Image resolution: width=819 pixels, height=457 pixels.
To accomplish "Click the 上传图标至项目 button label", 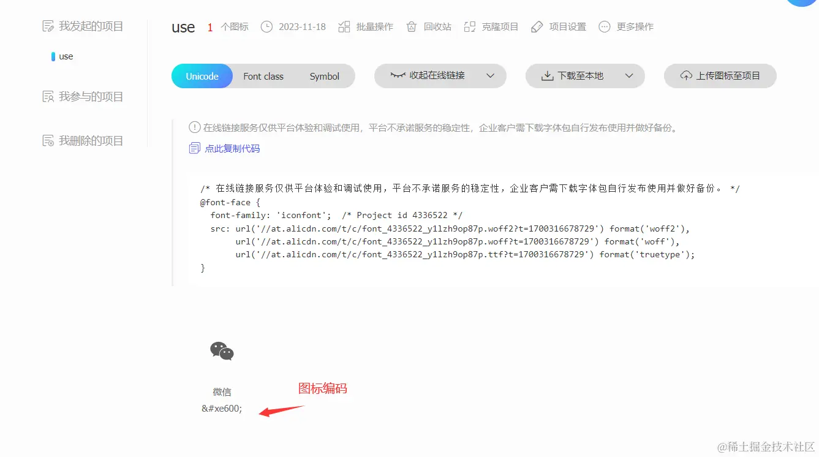I will (x=728, y=76).
